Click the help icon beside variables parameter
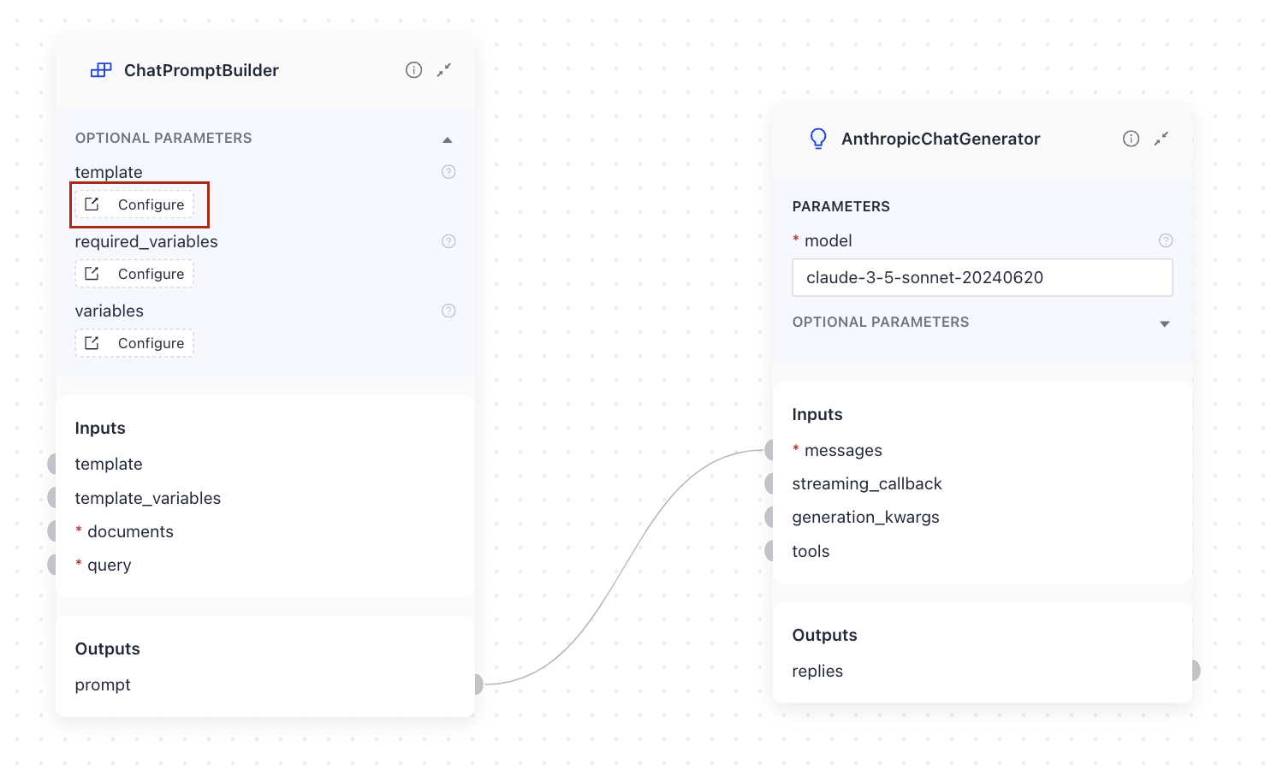1277x770 pixels. coord(448,311)
